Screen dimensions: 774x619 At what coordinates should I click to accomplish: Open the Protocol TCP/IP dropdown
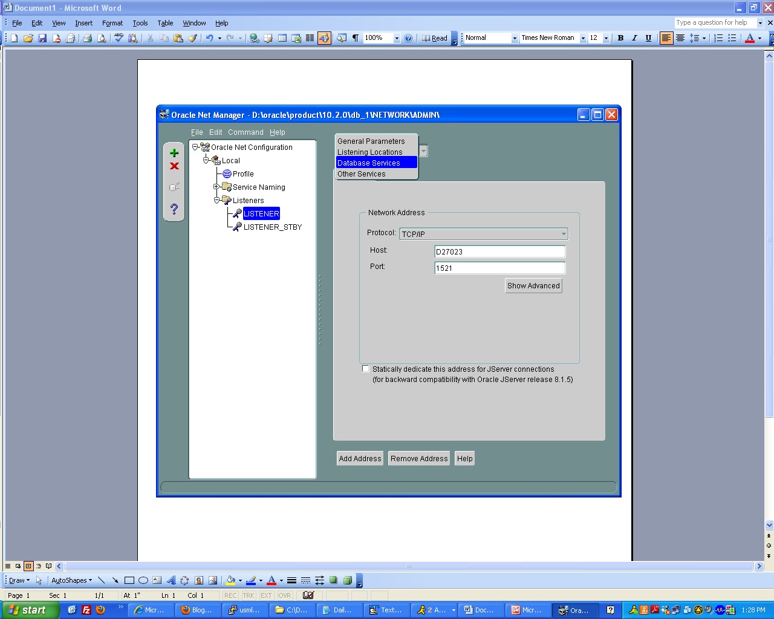[x=564, y=234]
